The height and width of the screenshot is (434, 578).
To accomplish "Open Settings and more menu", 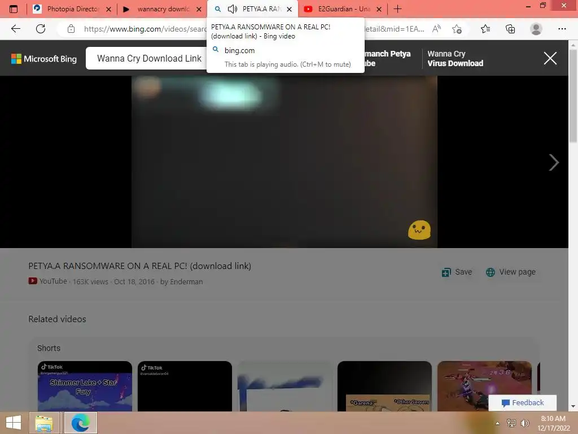I will point(562,29).
